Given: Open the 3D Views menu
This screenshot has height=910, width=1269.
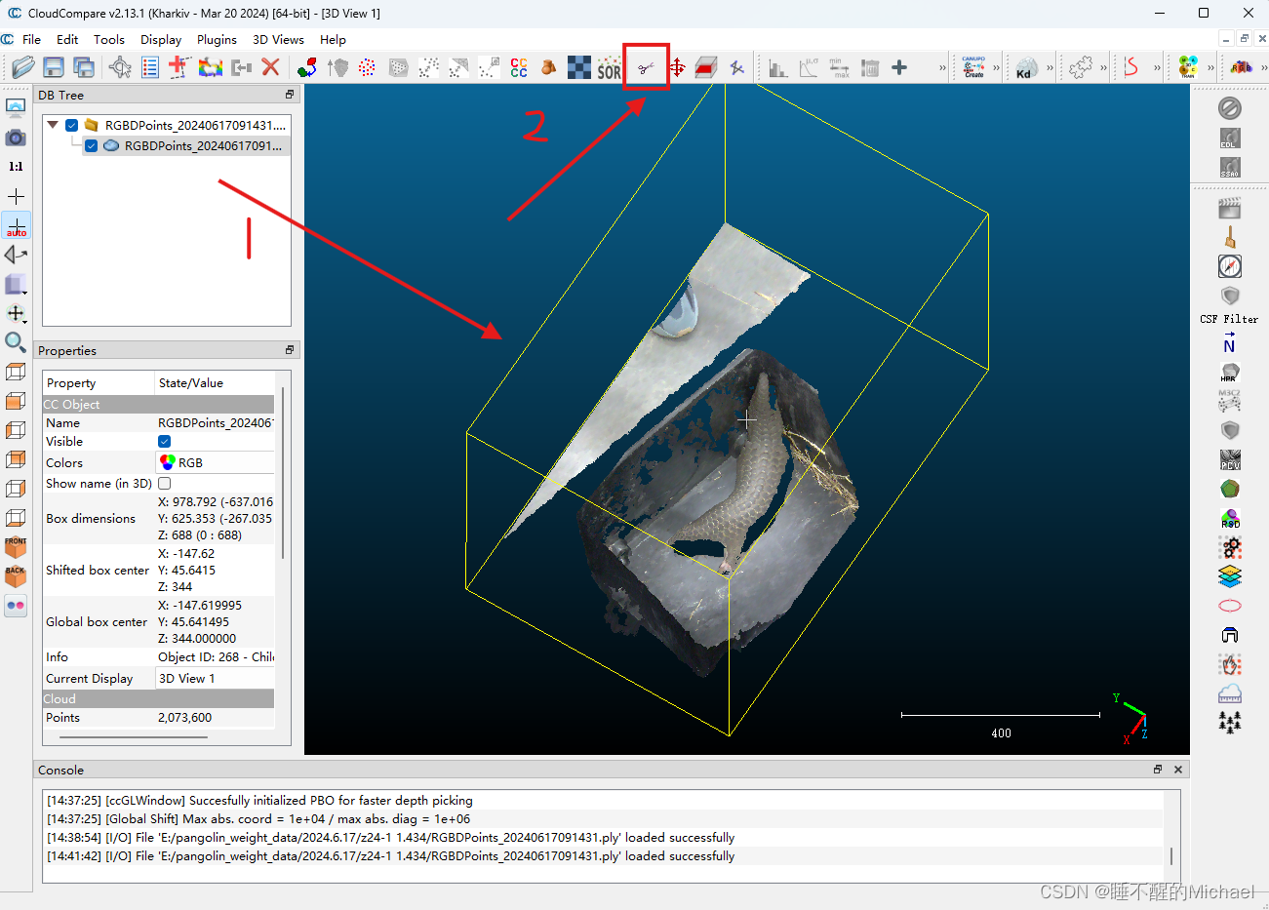Looking at the screenshot, I should [278, 39].
